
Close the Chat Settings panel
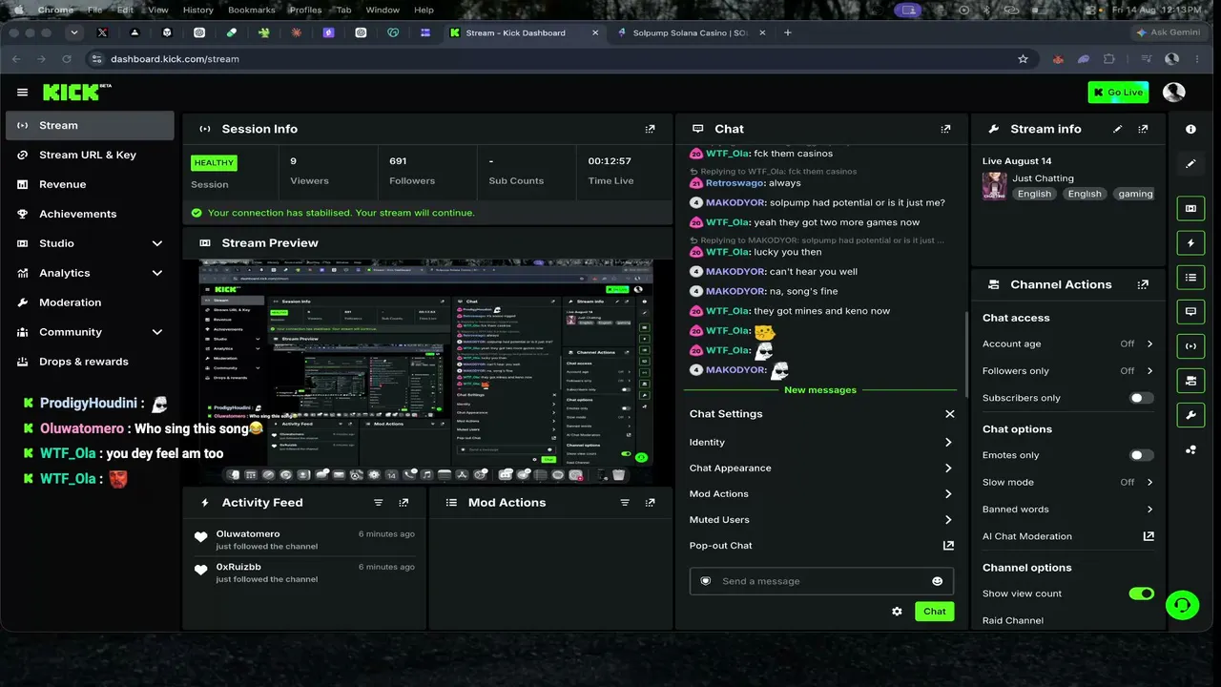coord(949,414)
